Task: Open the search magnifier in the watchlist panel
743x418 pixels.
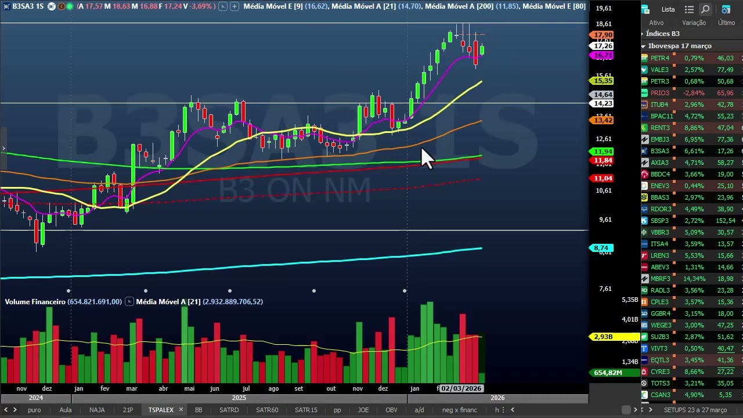Action: (x=705, y=9)
